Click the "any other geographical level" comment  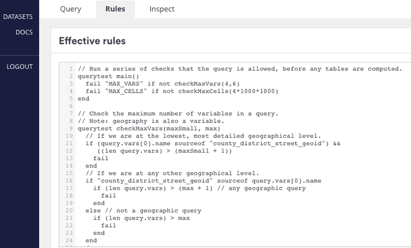click(172, 173)
